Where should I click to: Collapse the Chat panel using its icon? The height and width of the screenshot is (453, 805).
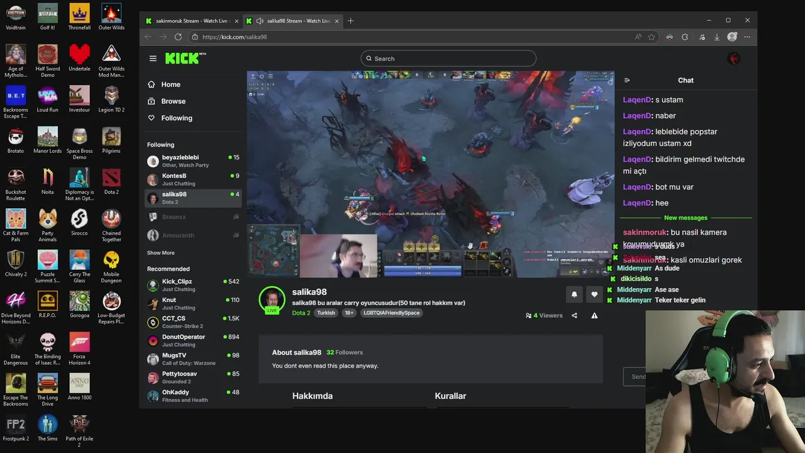pyautogui.click(x=627, y=81)
